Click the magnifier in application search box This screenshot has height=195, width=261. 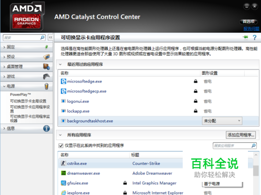click(254, 145)
